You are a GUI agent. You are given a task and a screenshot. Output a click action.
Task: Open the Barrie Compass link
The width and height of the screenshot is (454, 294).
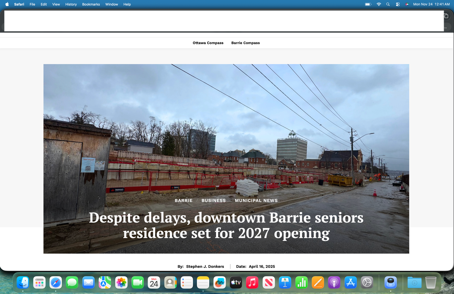[x=245, y=43]
